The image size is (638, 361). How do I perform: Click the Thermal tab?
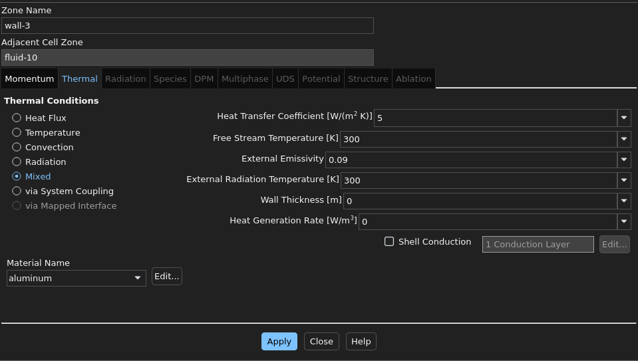(79, 78)
